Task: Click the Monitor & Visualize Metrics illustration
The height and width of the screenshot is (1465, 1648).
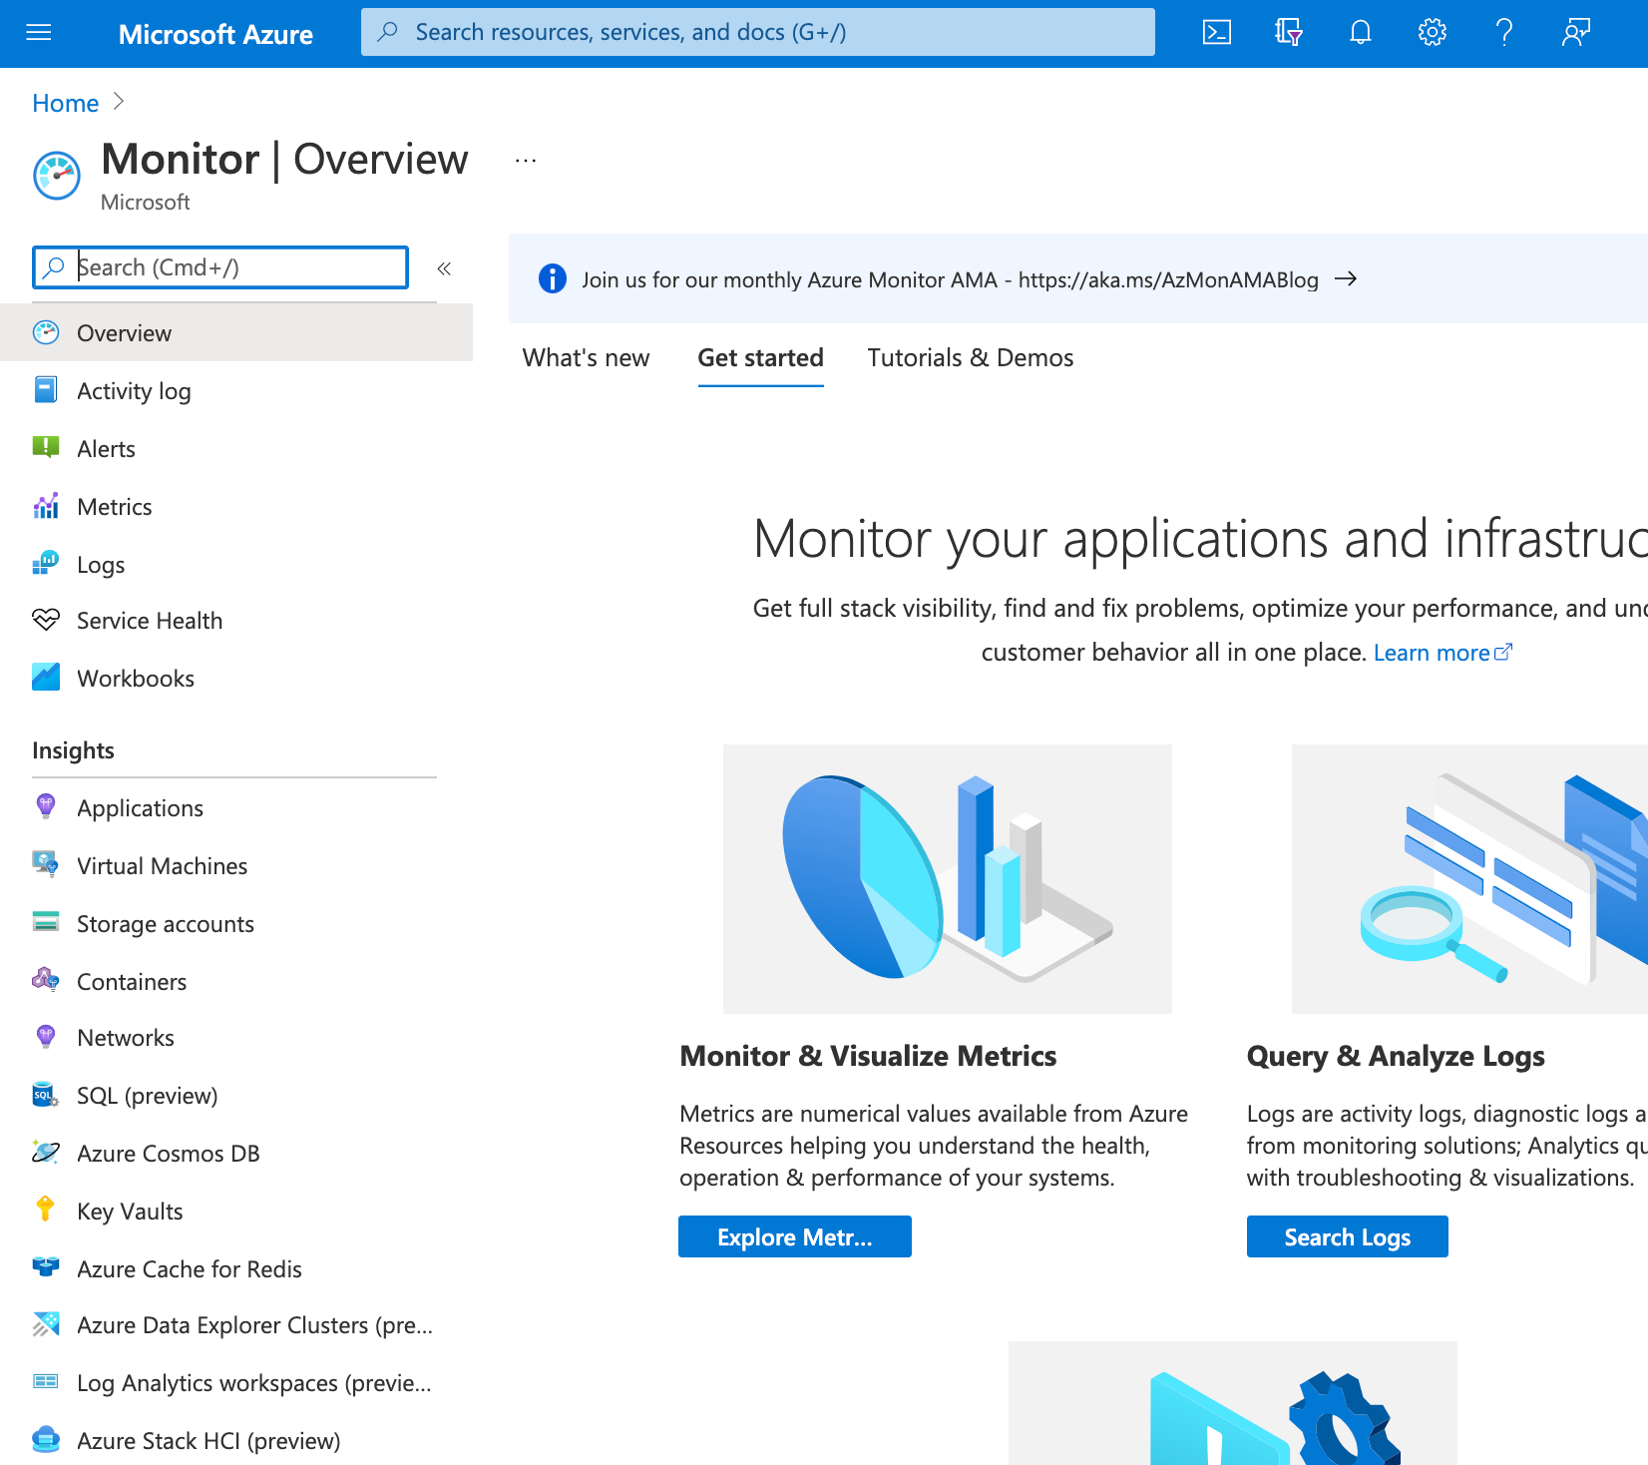Action: point(948,879)
